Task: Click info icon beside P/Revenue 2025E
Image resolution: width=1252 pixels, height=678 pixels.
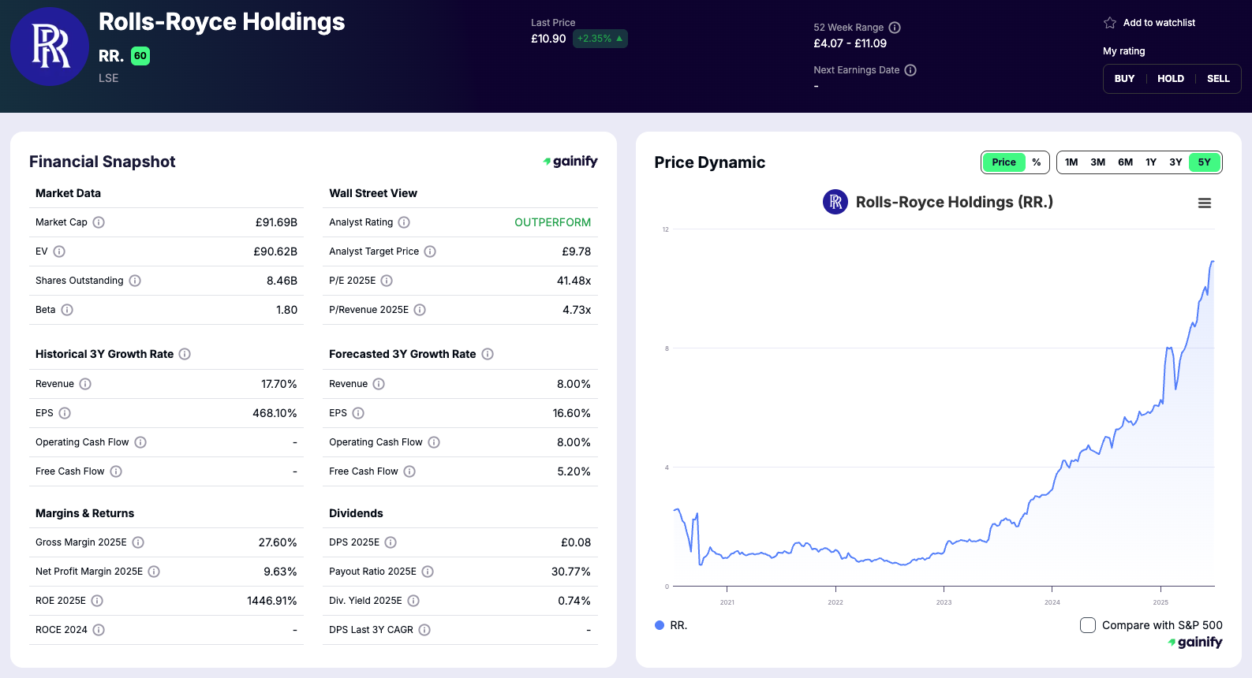Action: click(x=420, y=310)
